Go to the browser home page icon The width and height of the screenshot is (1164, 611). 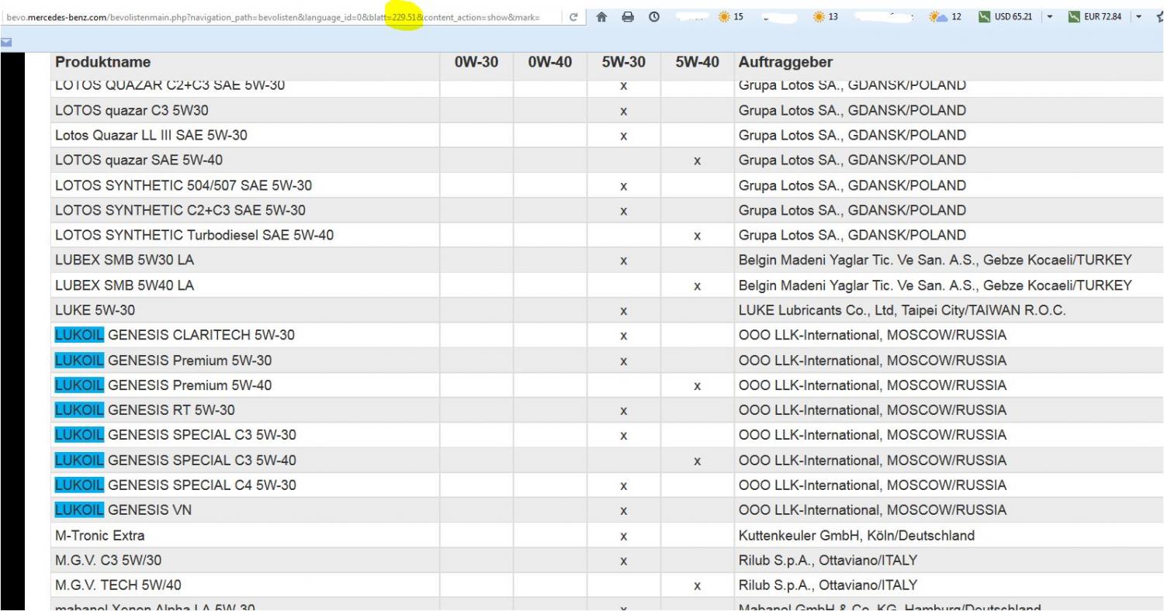(602, 16)
